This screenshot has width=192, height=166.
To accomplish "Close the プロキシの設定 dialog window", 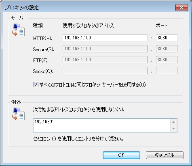I will (x=181, y=7).
